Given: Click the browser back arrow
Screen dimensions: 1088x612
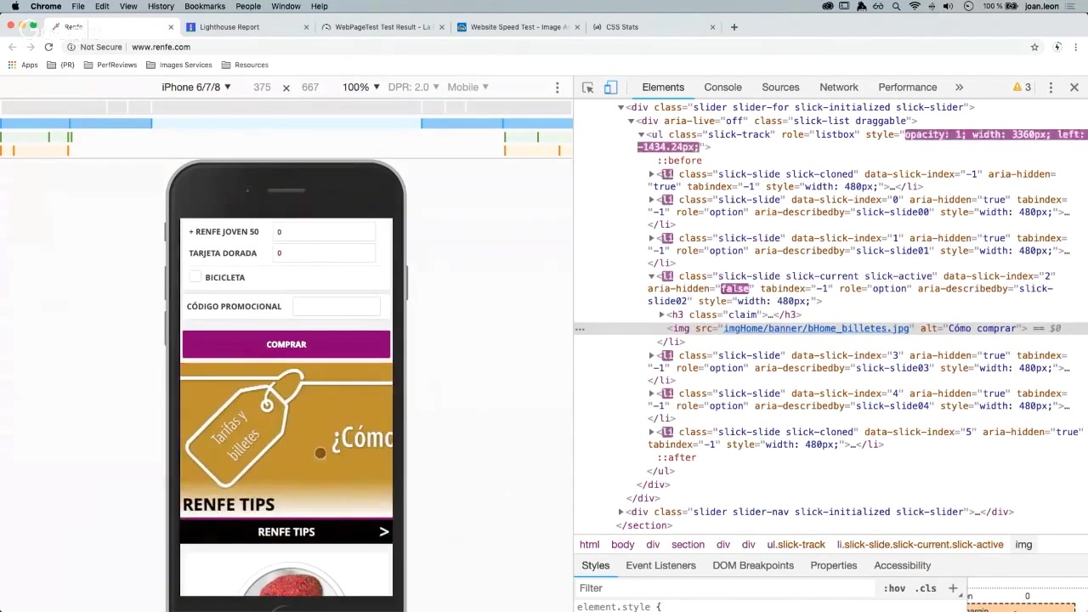Looking at the screenshot, I should click(12, 48).
